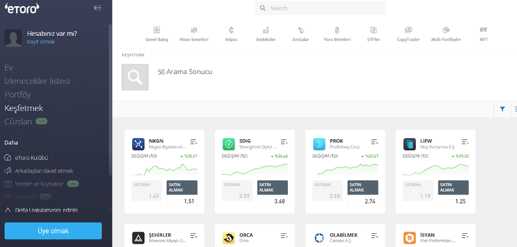Image resolution: width=517 pixels, height=247 pixels.
Task: Open Portföy in the sidebar
Action: pos(18,95)
